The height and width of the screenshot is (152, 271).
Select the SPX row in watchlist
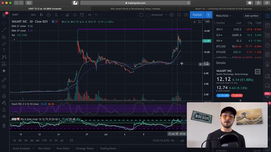point(238,30)
